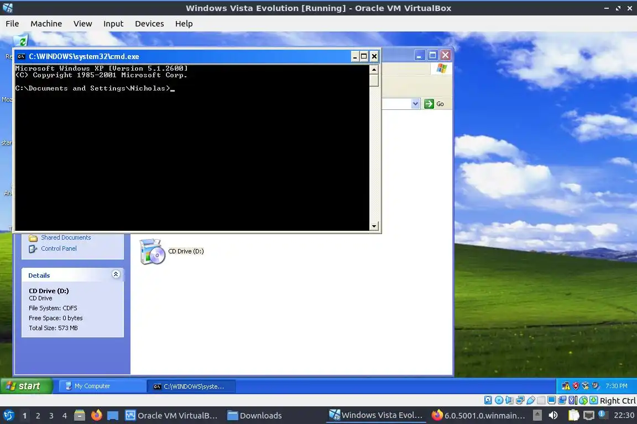Click the host network ethernet icon
The height and width of the screenshot is (424, 637).
[x=588, y=416]
